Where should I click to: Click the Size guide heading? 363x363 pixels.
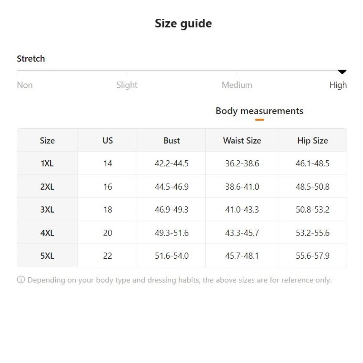point(183,24)
